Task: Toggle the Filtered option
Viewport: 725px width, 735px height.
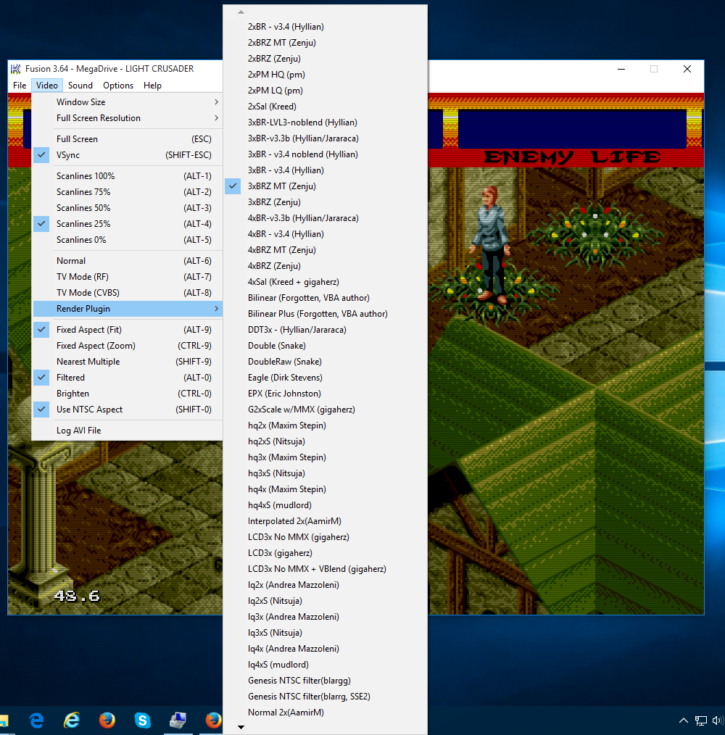Action: pyautogui.click(x=127, y=378)
